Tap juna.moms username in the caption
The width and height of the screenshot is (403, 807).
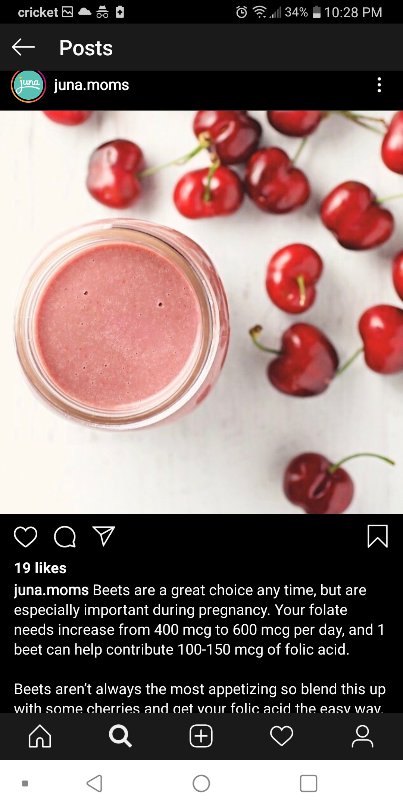51,590
